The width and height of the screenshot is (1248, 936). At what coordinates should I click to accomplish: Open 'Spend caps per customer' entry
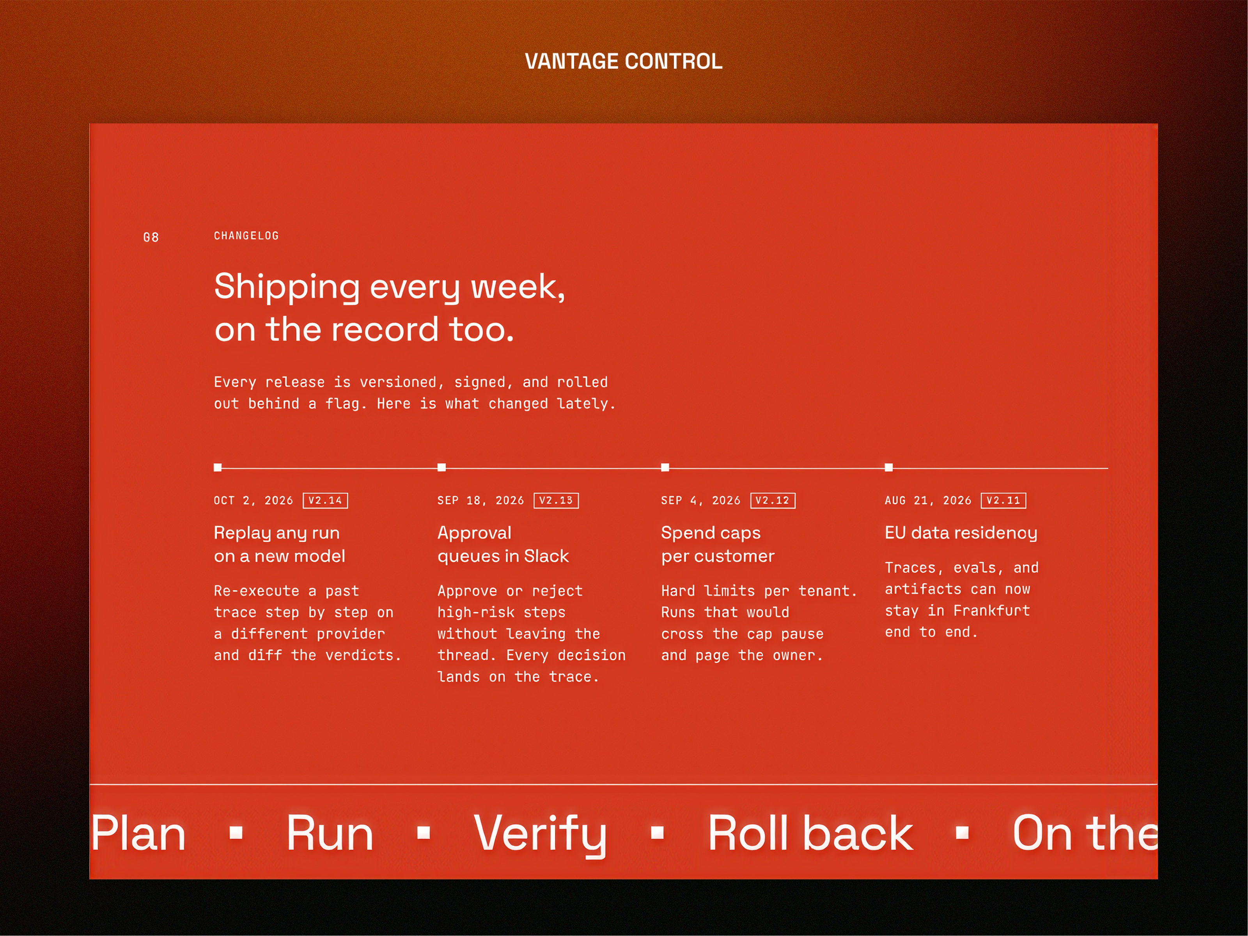718,544
